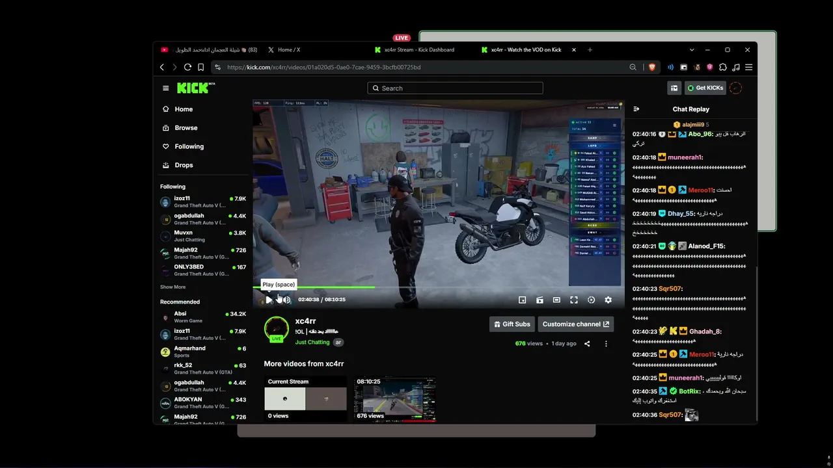Open the 08:10:25 video thumbnail
This screenshot has height=468, width=833.
394,399
